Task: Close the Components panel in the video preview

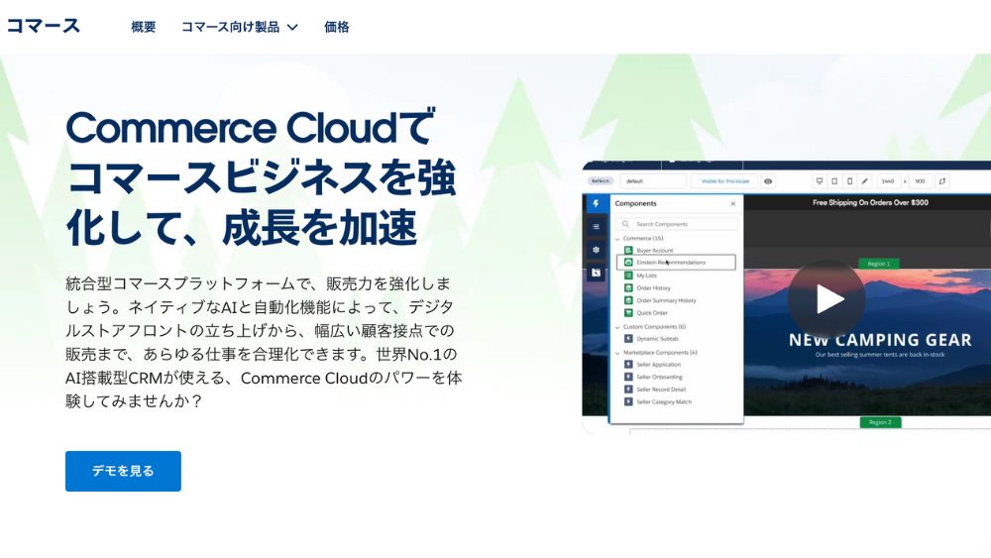Action: point(733,203)
